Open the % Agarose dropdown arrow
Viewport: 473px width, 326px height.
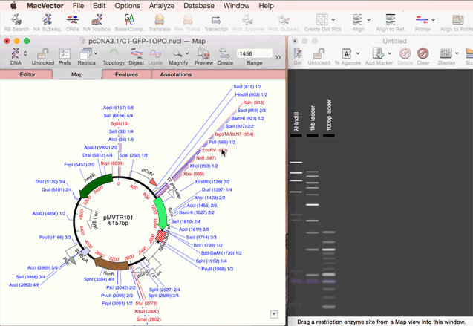tap(358, 53)
